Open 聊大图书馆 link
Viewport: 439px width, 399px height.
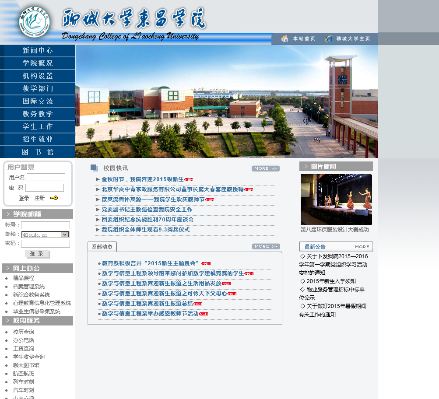26,365
